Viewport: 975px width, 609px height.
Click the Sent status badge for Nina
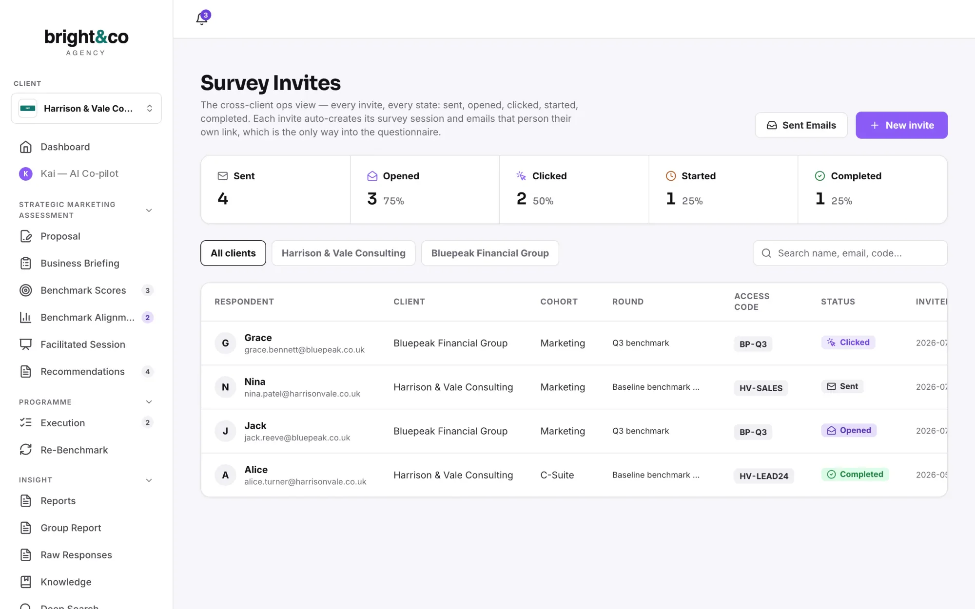842,386
